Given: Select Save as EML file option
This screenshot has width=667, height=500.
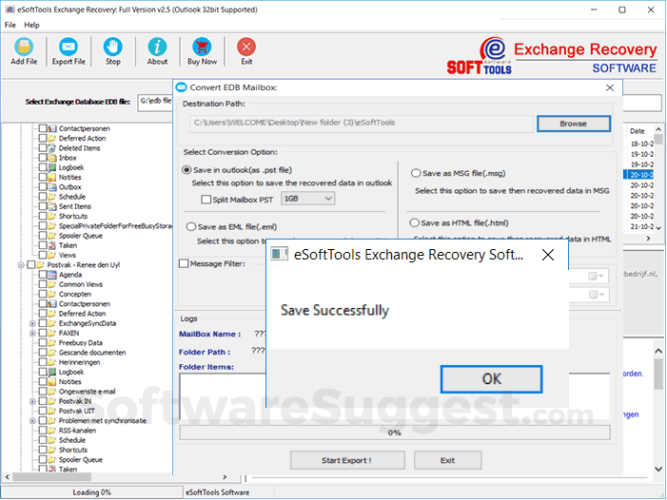Looking at the screenshot, I should pyautogui.click(x=191, y=227).
